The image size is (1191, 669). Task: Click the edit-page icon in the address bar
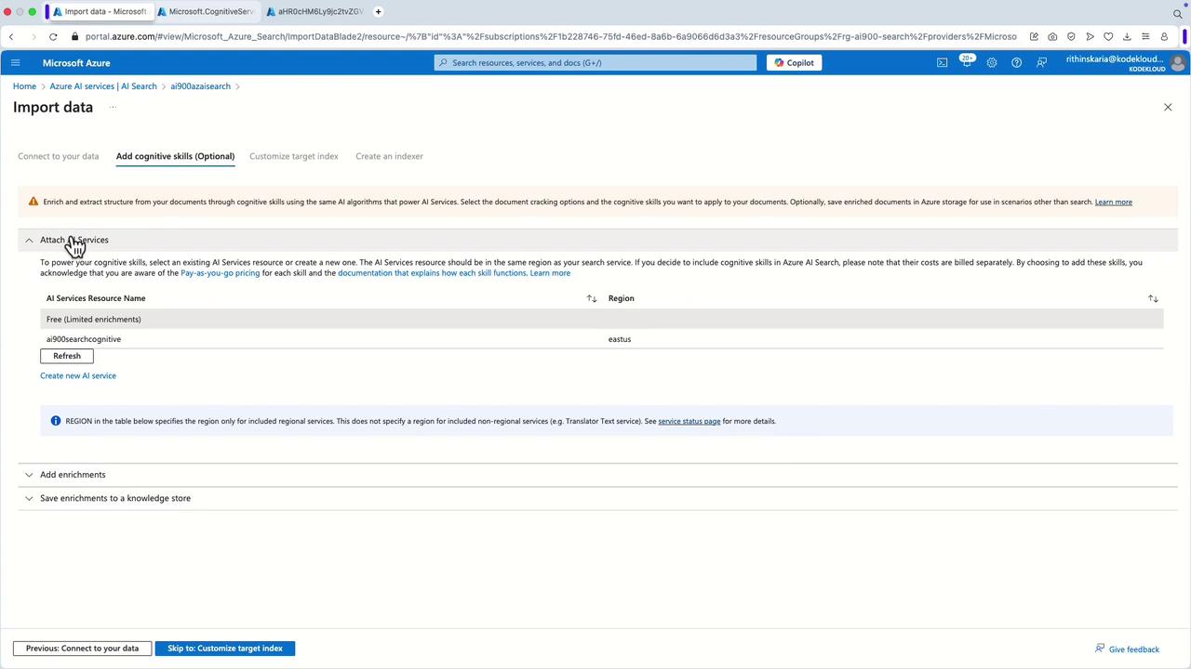1034,36
